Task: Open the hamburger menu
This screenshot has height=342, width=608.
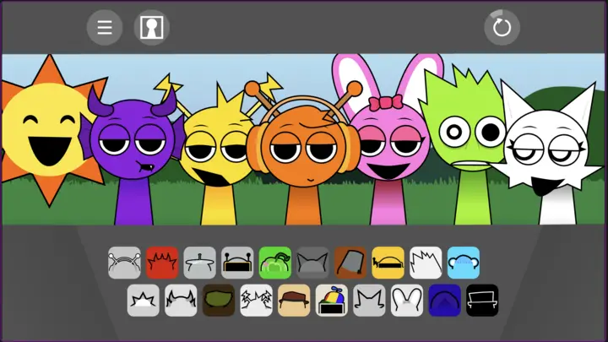Action: (x=105, y=28)
